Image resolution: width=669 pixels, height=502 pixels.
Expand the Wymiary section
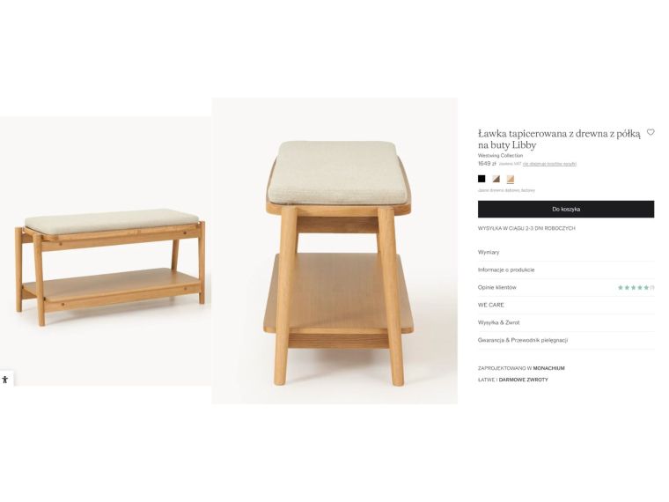point(566,252)
